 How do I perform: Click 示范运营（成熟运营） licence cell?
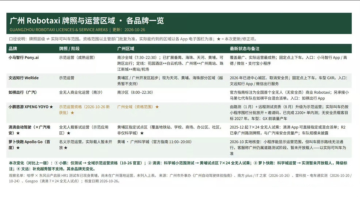click(x=77, y=58)
